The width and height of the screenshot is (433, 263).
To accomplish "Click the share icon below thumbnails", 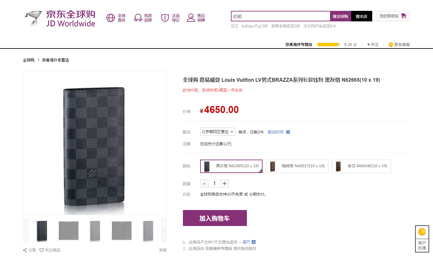I will pos(25,250).
